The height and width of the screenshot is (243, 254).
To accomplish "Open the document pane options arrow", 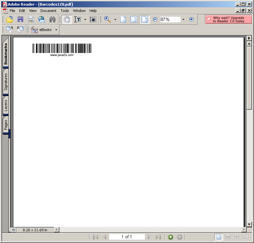I will coord(249,38).
